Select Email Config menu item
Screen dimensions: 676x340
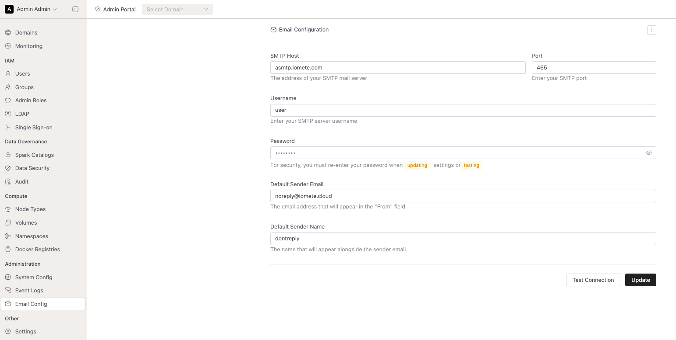pos(43,304)
